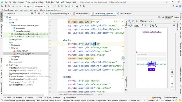The image size is (182, 102).
Task: Switch editor to Code view mode
Action: pos(162,17)
